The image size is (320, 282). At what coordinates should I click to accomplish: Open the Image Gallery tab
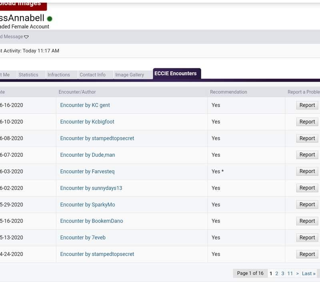coord(130,75)
